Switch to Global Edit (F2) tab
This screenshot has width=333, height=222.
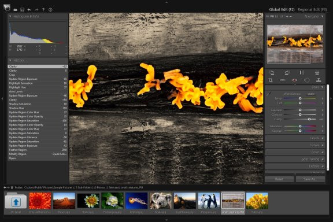tap(282, 10)
